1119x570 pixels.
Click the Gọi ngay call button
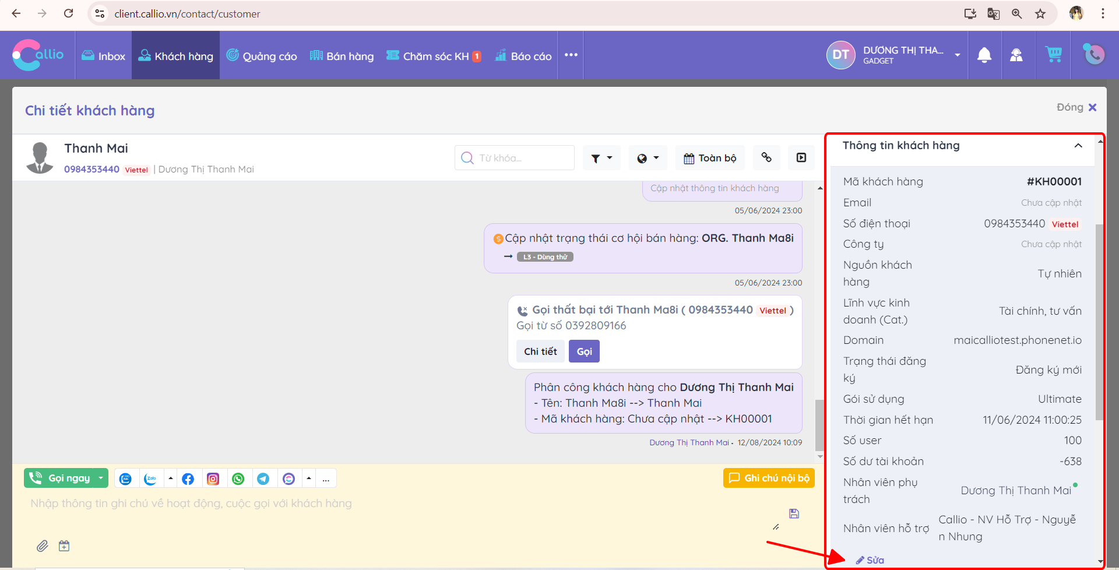[x=59, y=478]
